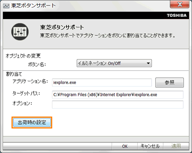Click the キャンセル button

[150, 146]
